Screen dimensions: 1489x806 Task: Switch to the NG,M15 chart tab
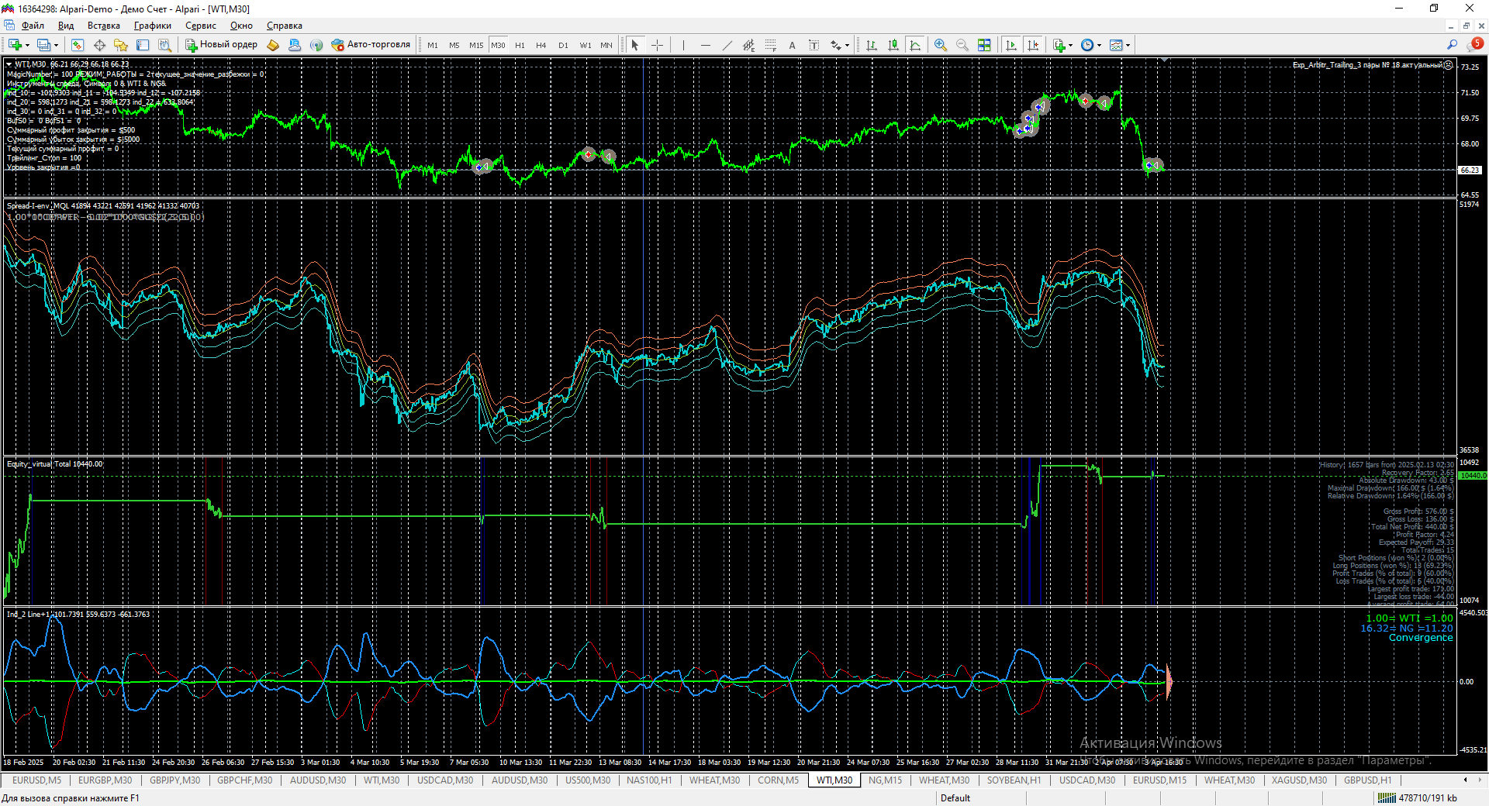click(x=885, y=780)
